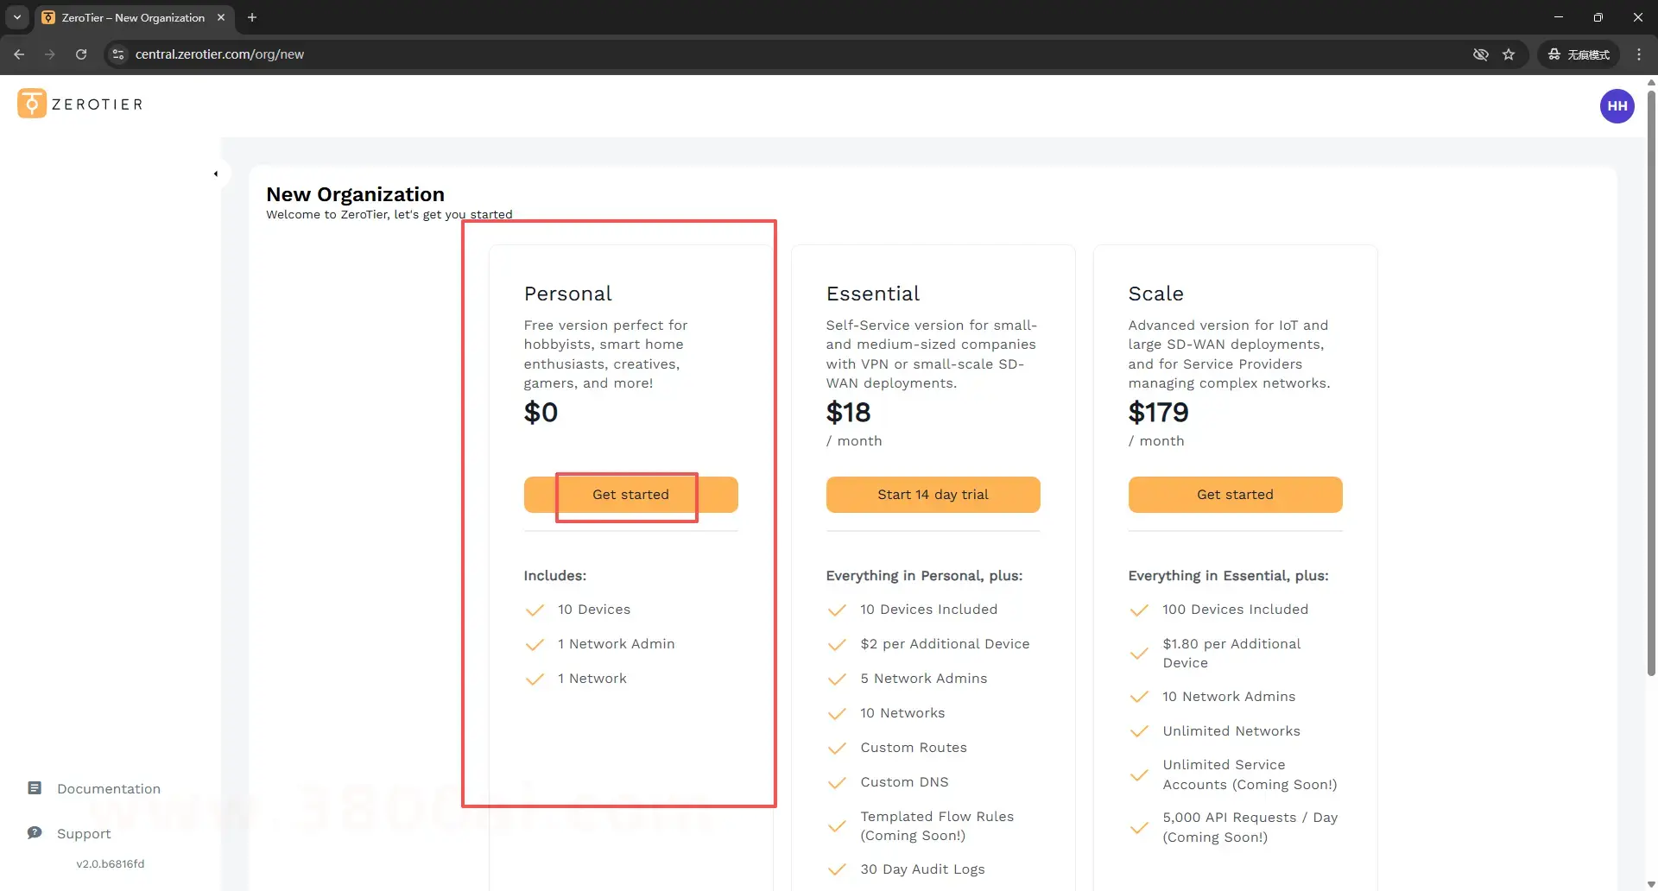
Task: Close the ZeroTier New Organization tab
Action: (x=221, y=17)
